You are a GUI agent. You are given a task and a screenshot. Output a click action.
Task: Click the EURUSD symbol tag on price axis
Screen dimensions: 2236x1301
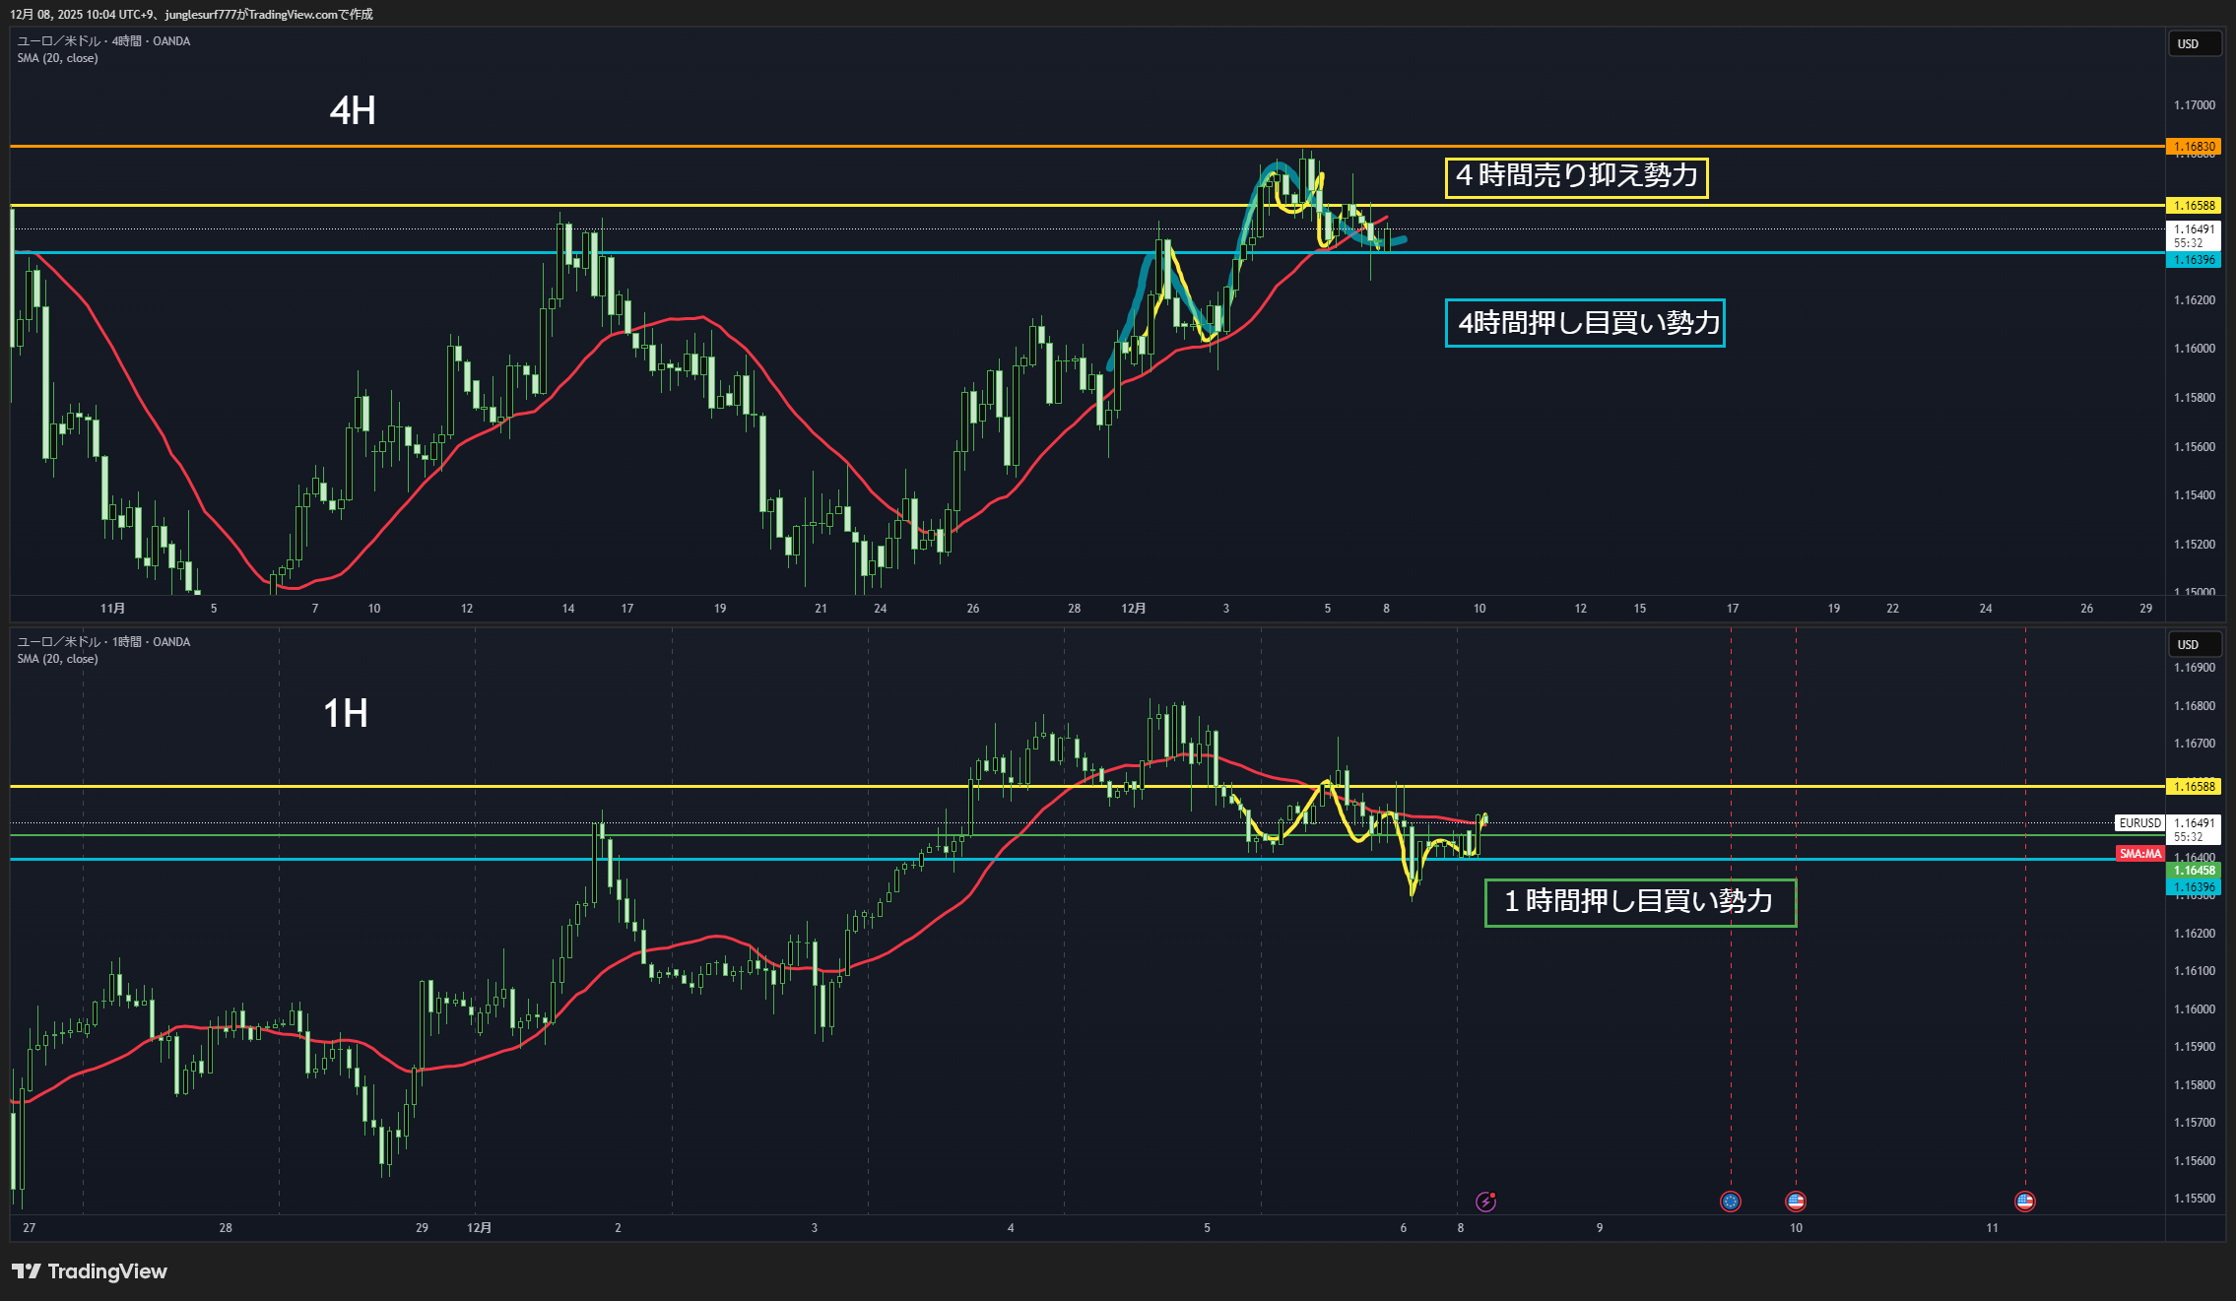click(2139, 822)
